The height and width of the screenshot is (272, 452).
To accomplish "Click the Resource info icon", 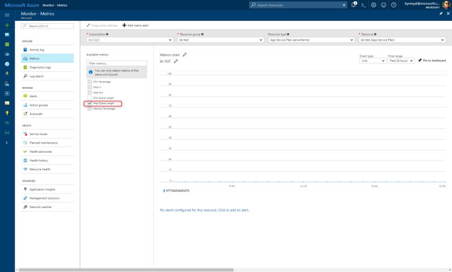I will pos(375,34).
